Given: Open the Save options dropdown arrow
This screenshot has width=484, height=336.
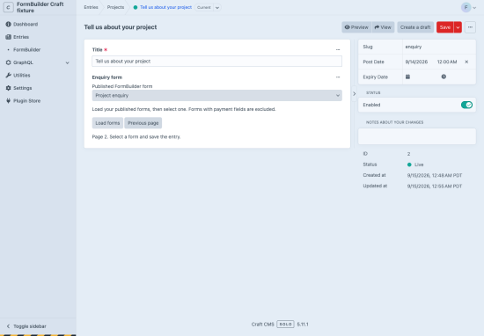Looking at the screenshot, I should coord(458,27).
